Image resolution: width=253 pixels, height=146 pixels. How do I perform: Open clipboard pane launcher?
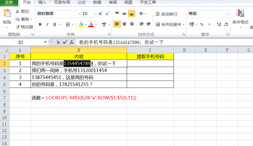tap(32, 34)
